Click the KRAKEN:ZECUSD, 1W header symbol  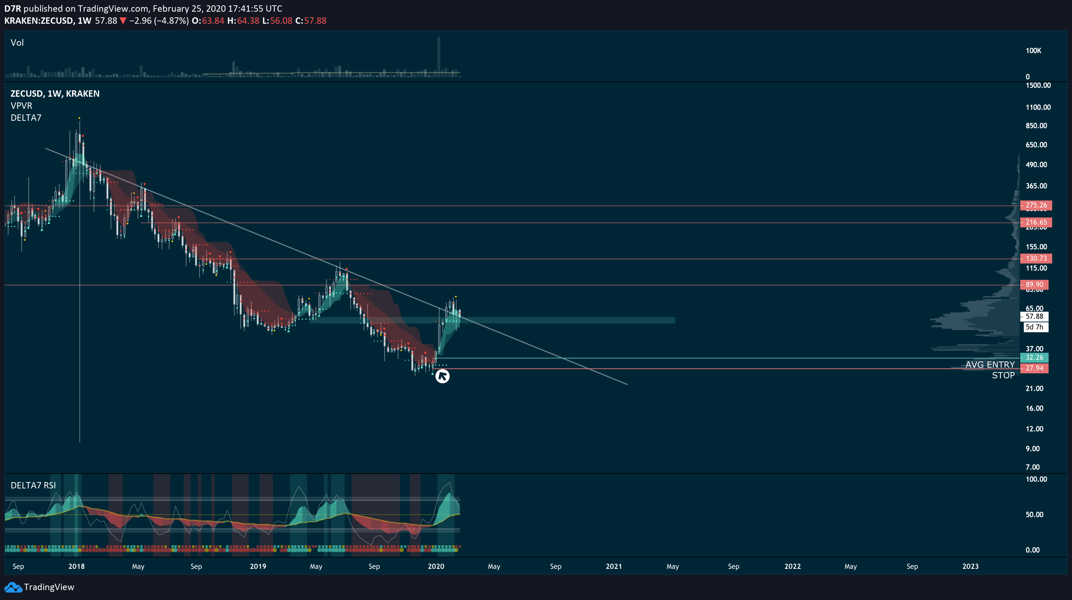48,21
